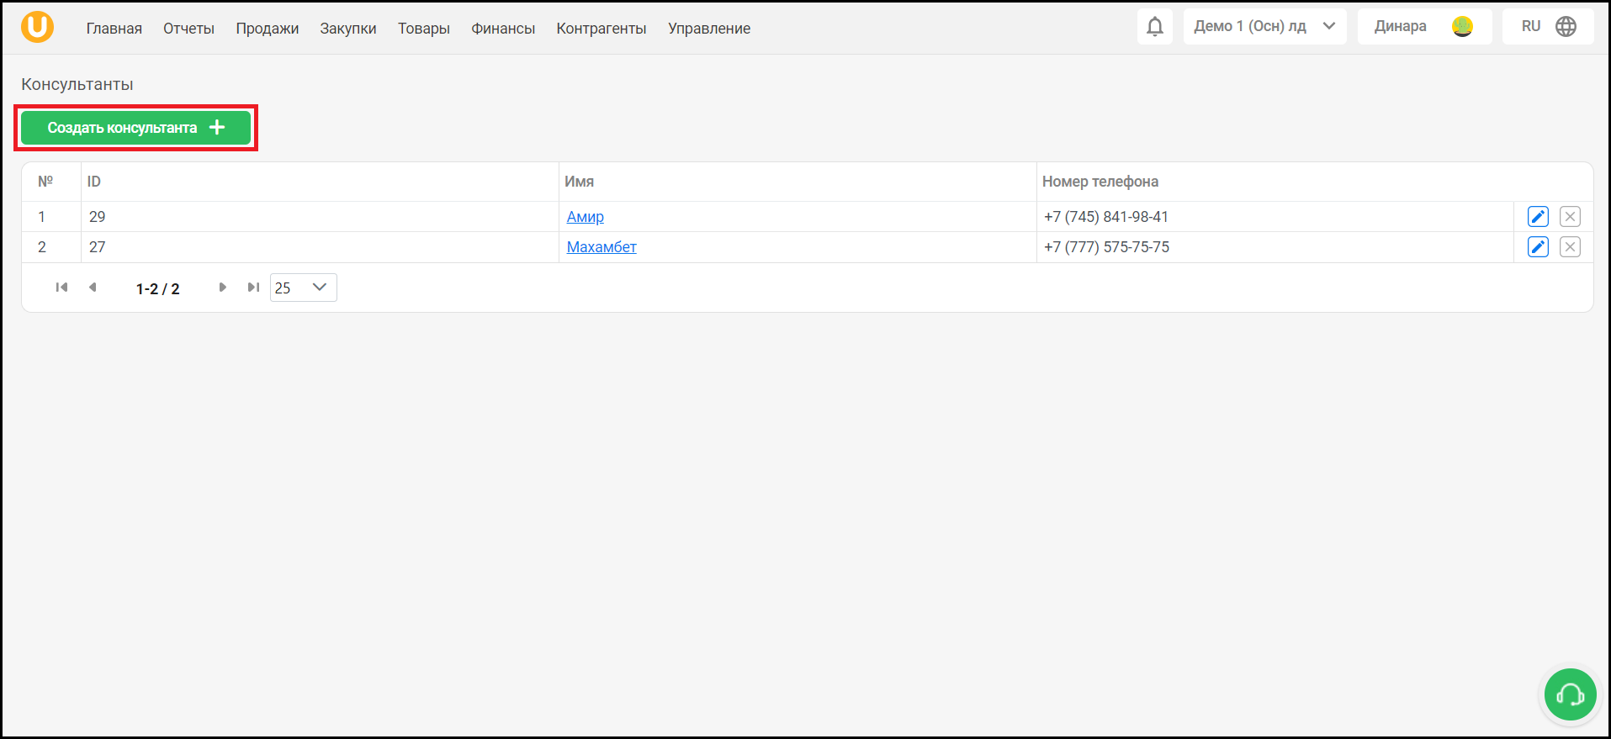Edit consultant Махамбет with pencil icon
The image size is (1611, 739).
pyautogui.click(x=1538, y=247)
